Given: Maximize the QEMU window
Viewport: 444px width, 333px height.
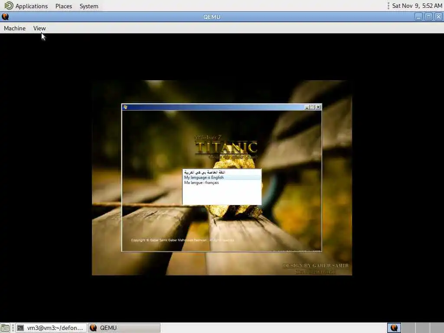Looking at the screenshot, I should 428,17.
